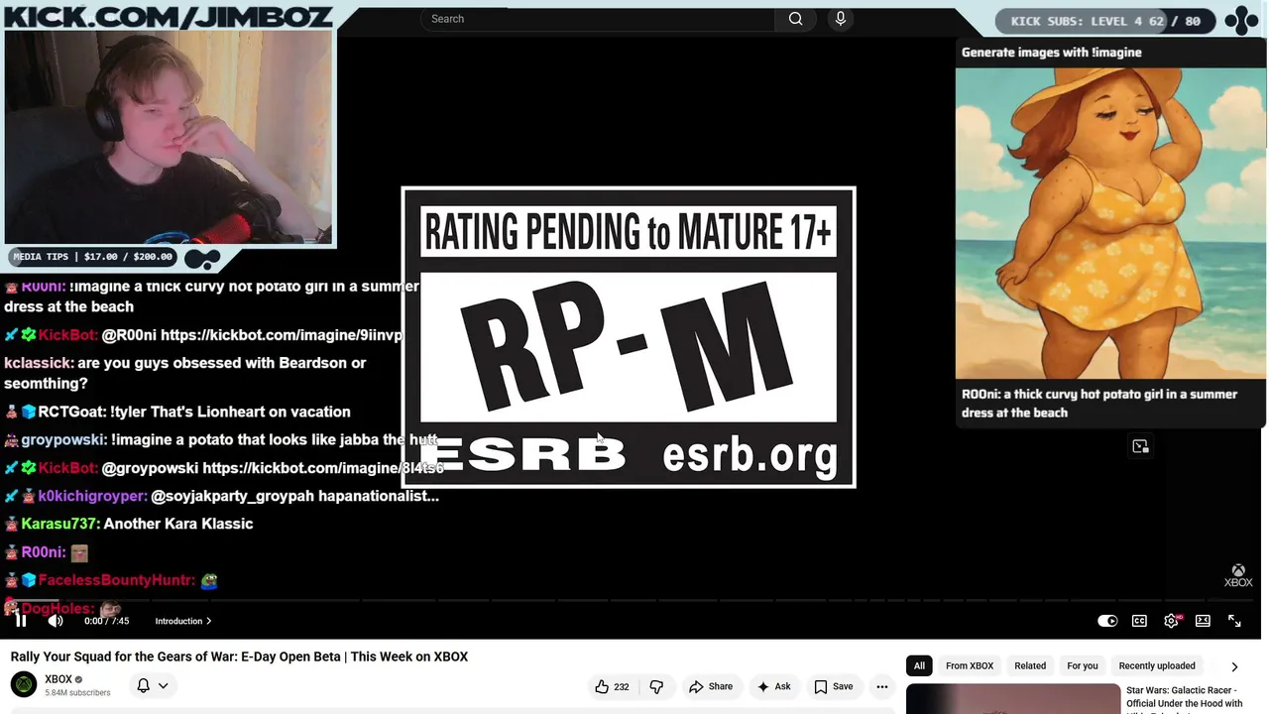Click the RCTGoat chat message about Lionheart
1269x714 pixels.
pos(177,412)
